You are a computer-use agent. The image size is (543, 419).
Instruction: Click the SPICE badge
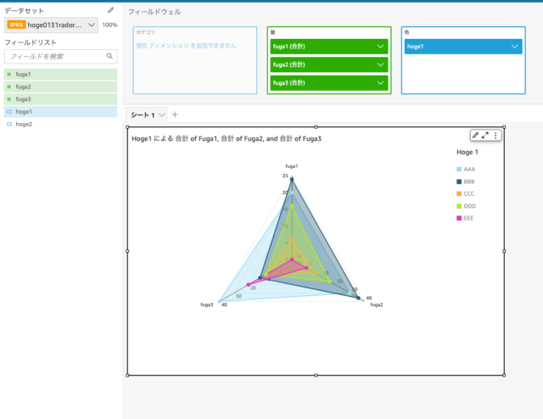(16, 25)
